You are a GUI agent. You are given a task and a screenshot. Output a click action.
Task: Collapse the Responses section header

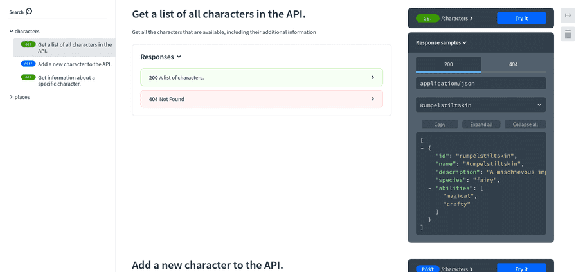(161, 57)
